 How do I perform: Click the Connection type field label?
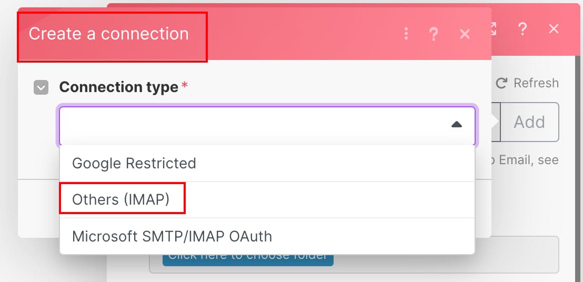click(x=118, y=87)
